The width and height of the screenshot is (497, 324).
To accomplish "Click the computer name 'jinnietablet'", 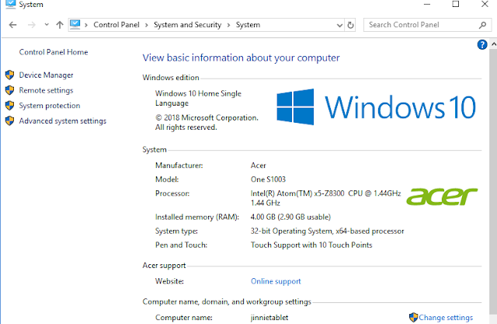I will coord(269,318).
